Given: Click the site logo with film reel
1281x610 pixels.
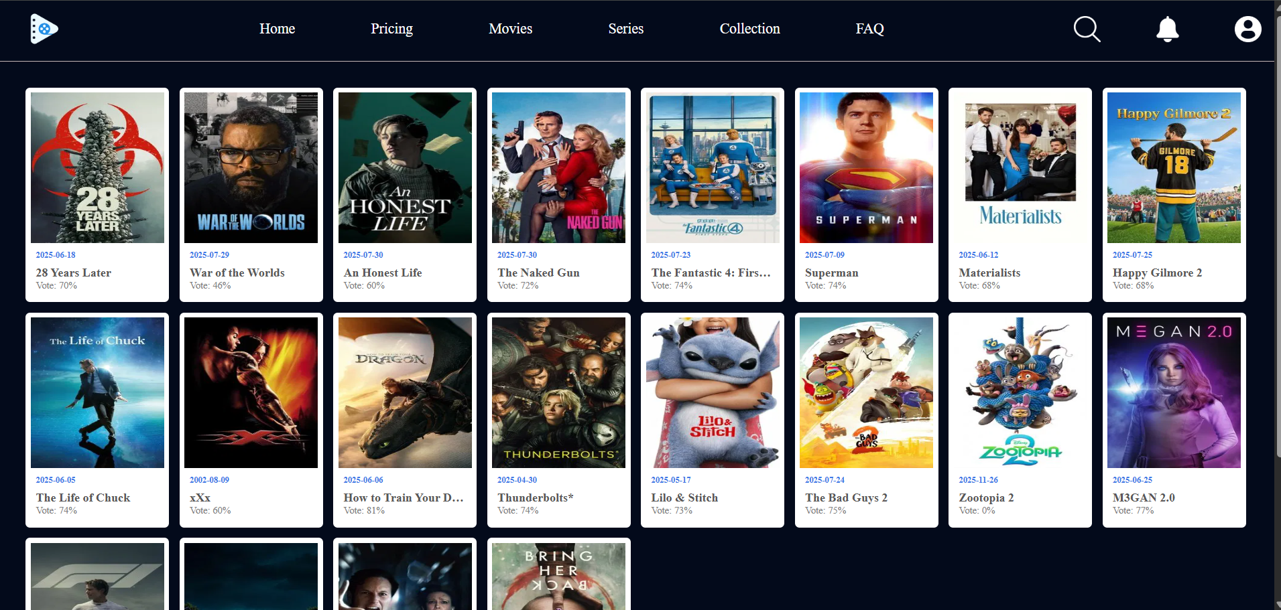Looking at the screenshot, I should (x=43, y=29).
